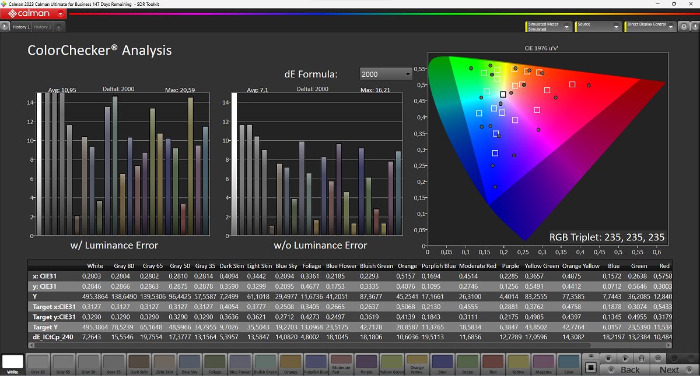This screenshot has width=700, height=376.
Task: Switch to the History 2 tab
Action: (x=42, y=27)
